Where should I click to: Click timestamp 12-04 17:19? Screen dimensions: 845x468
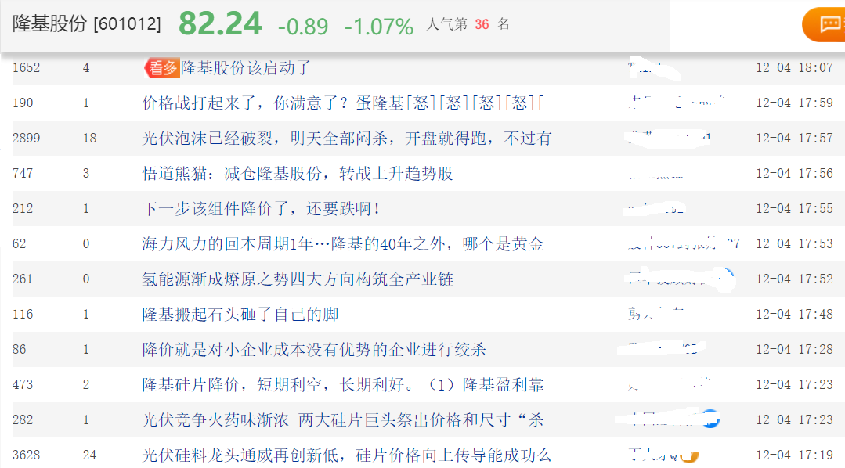pyautogui.click(x=794, y=455)
